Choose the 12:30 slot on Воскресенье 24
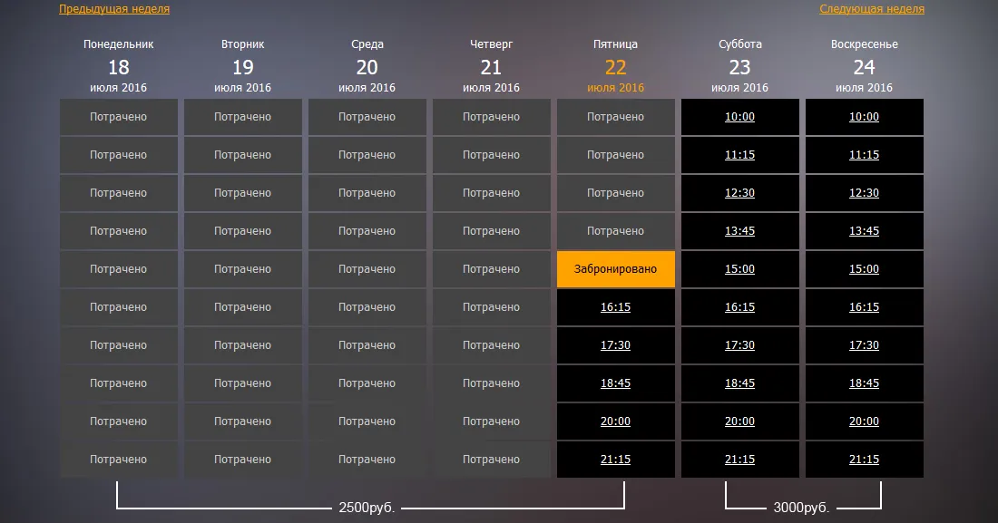This screenshot has height=523, width=998. click(865, 193)
